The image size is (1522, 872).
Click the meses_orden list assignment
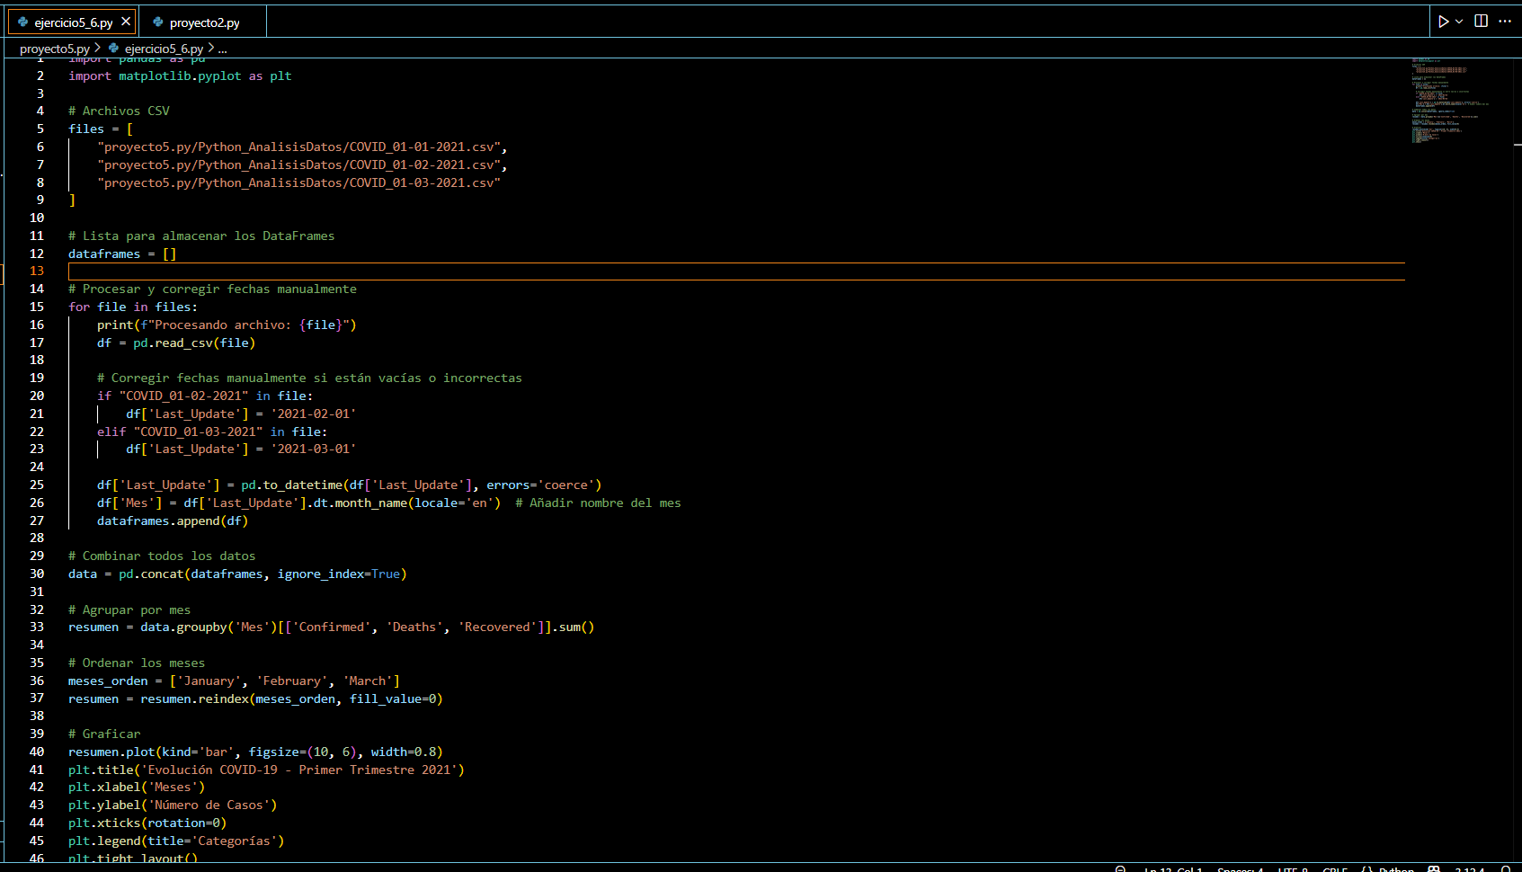pos(234,681)
